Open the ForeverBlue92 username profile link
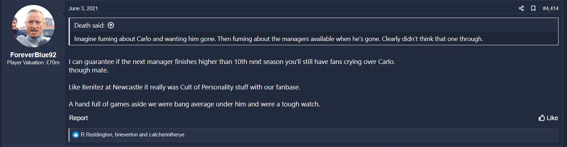Viewport: 567px width, 147px height. click(33, 55)
